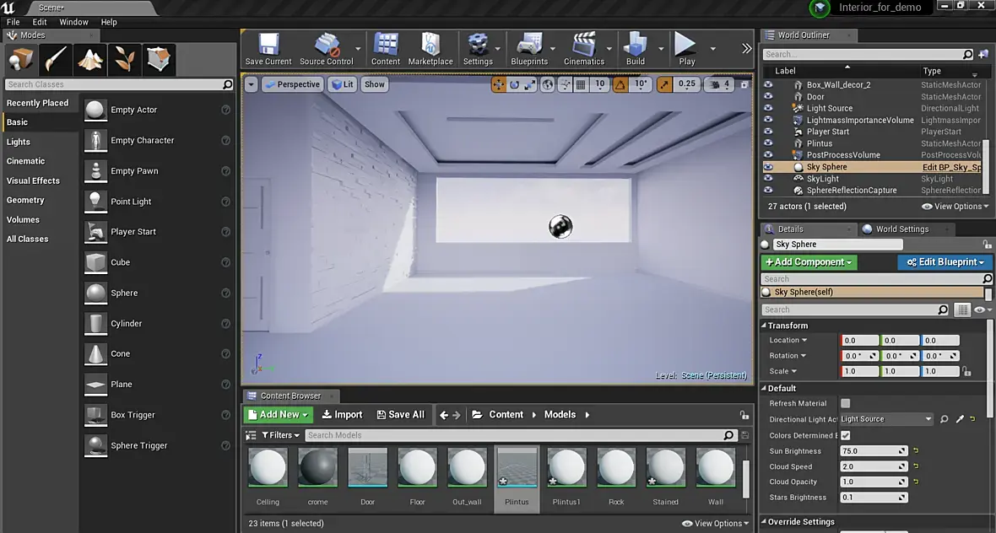The image size is (996, 533).
Task: Click the Import button
Action: point(342,415)
